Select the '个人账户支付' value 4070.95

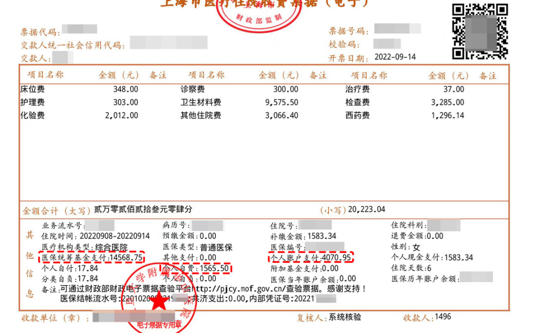pyautogui.click(x=336, y=257)
